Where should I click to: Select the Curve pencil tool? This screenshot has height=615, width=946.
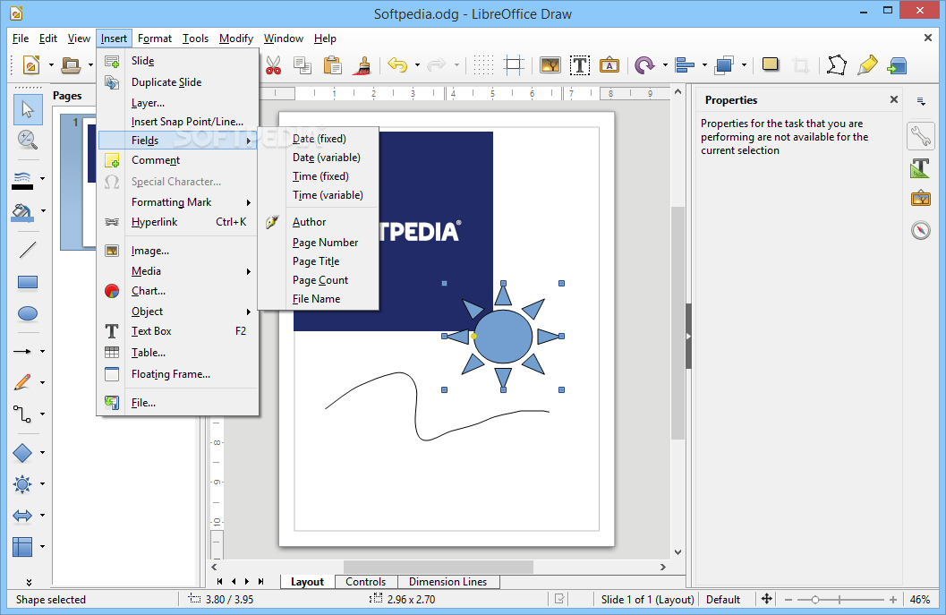(x=22, y=382)
